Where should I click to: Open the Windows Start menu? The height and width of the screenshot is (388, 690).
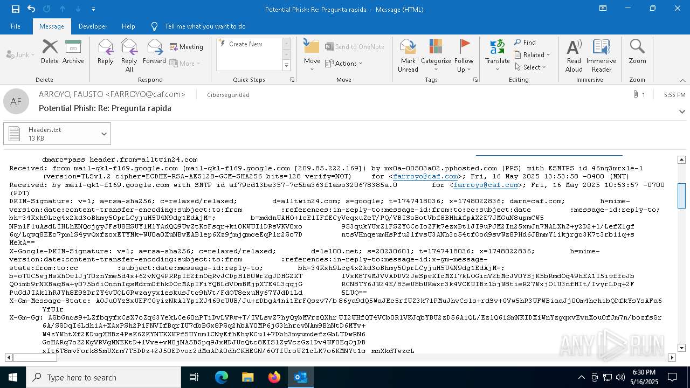coord(13,377)
